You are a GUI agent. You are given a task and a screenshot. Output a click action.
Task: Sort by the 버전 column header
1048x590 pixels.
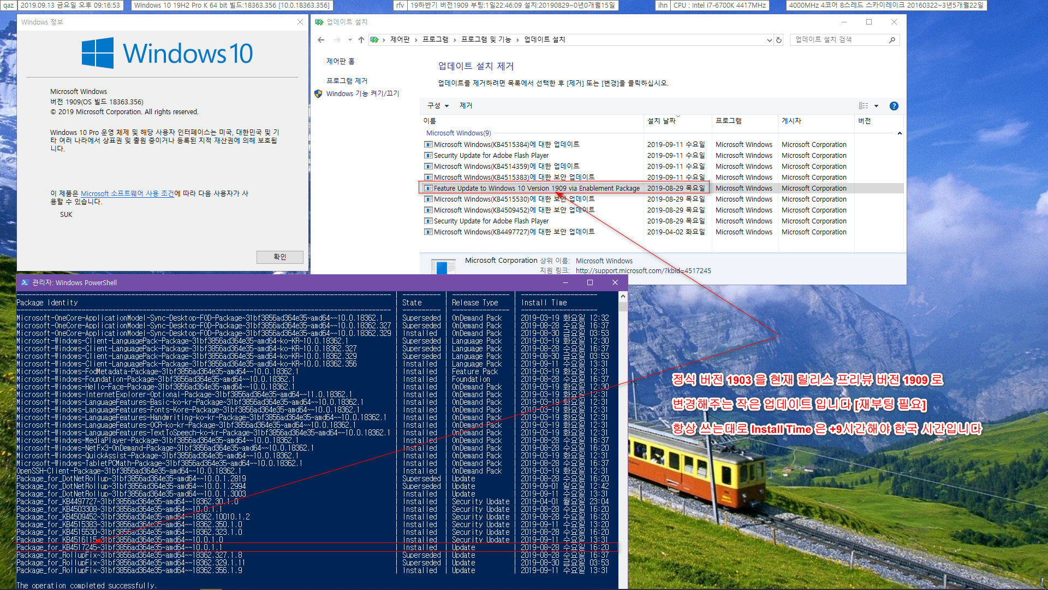click(x=879, y=121)
